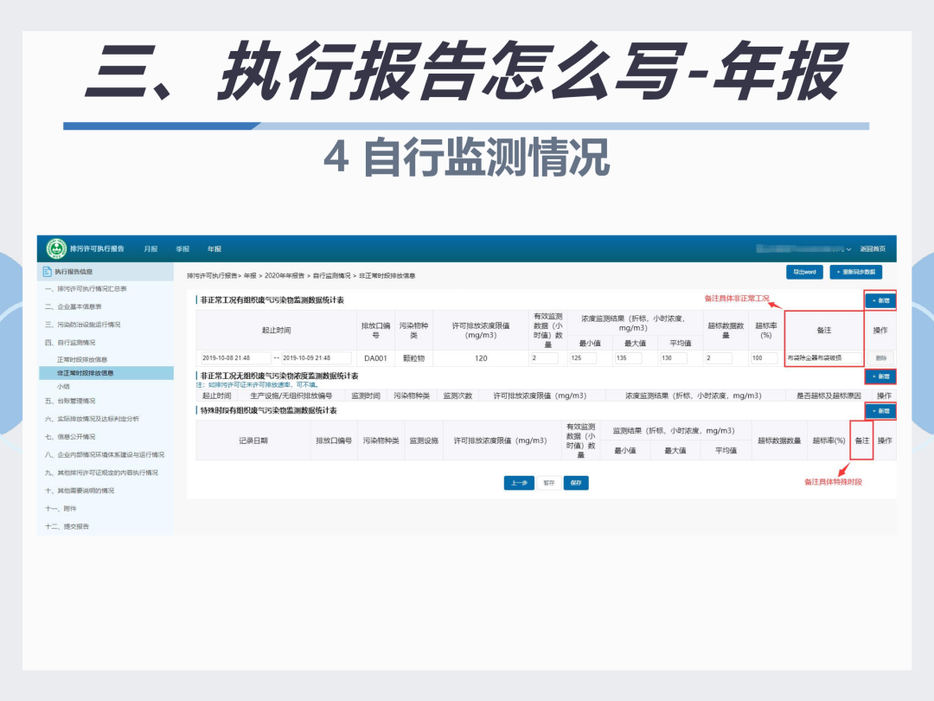Click the document icon beside 执行报告信息

(x=47, y=272)
